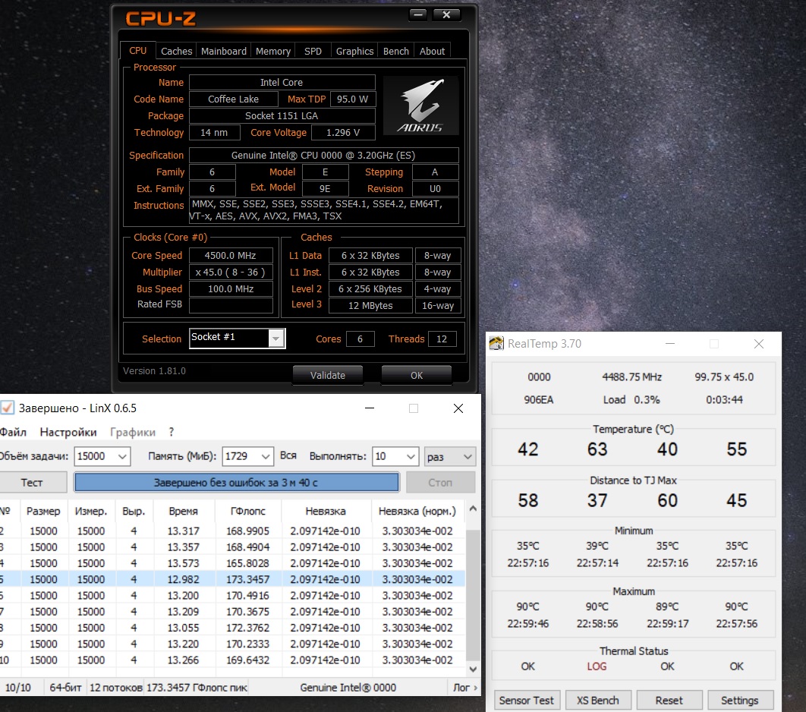
Task: Open the Настройки menu in LinX
Action: [68, 432]
